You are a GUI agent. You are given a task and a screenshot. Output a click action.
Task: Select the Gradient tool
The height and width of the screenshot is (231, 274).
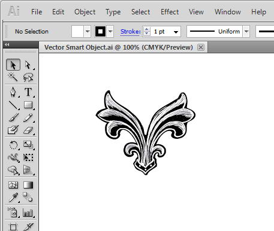[28, 185]
